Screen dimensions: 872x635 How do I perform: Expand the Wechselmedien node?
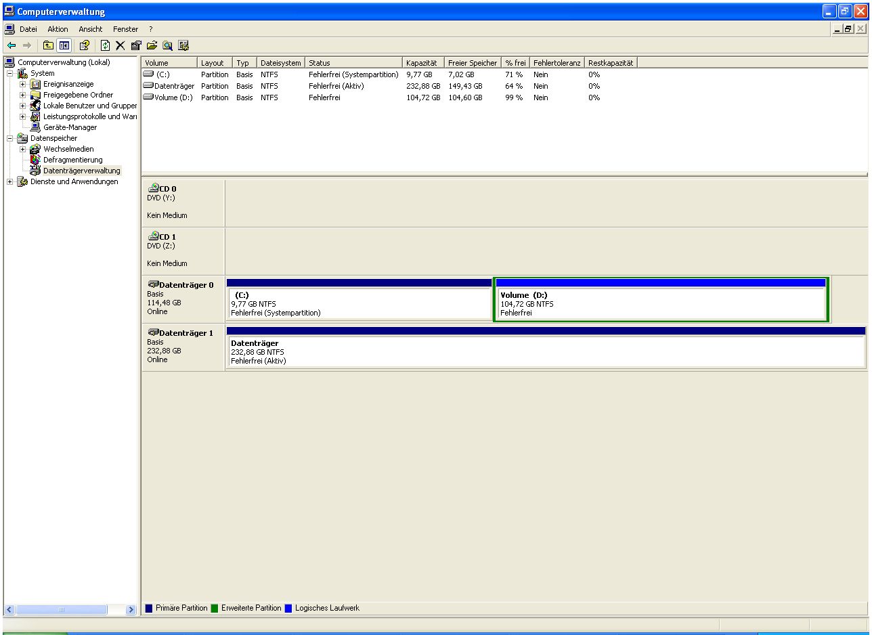(x=23, y=149)
